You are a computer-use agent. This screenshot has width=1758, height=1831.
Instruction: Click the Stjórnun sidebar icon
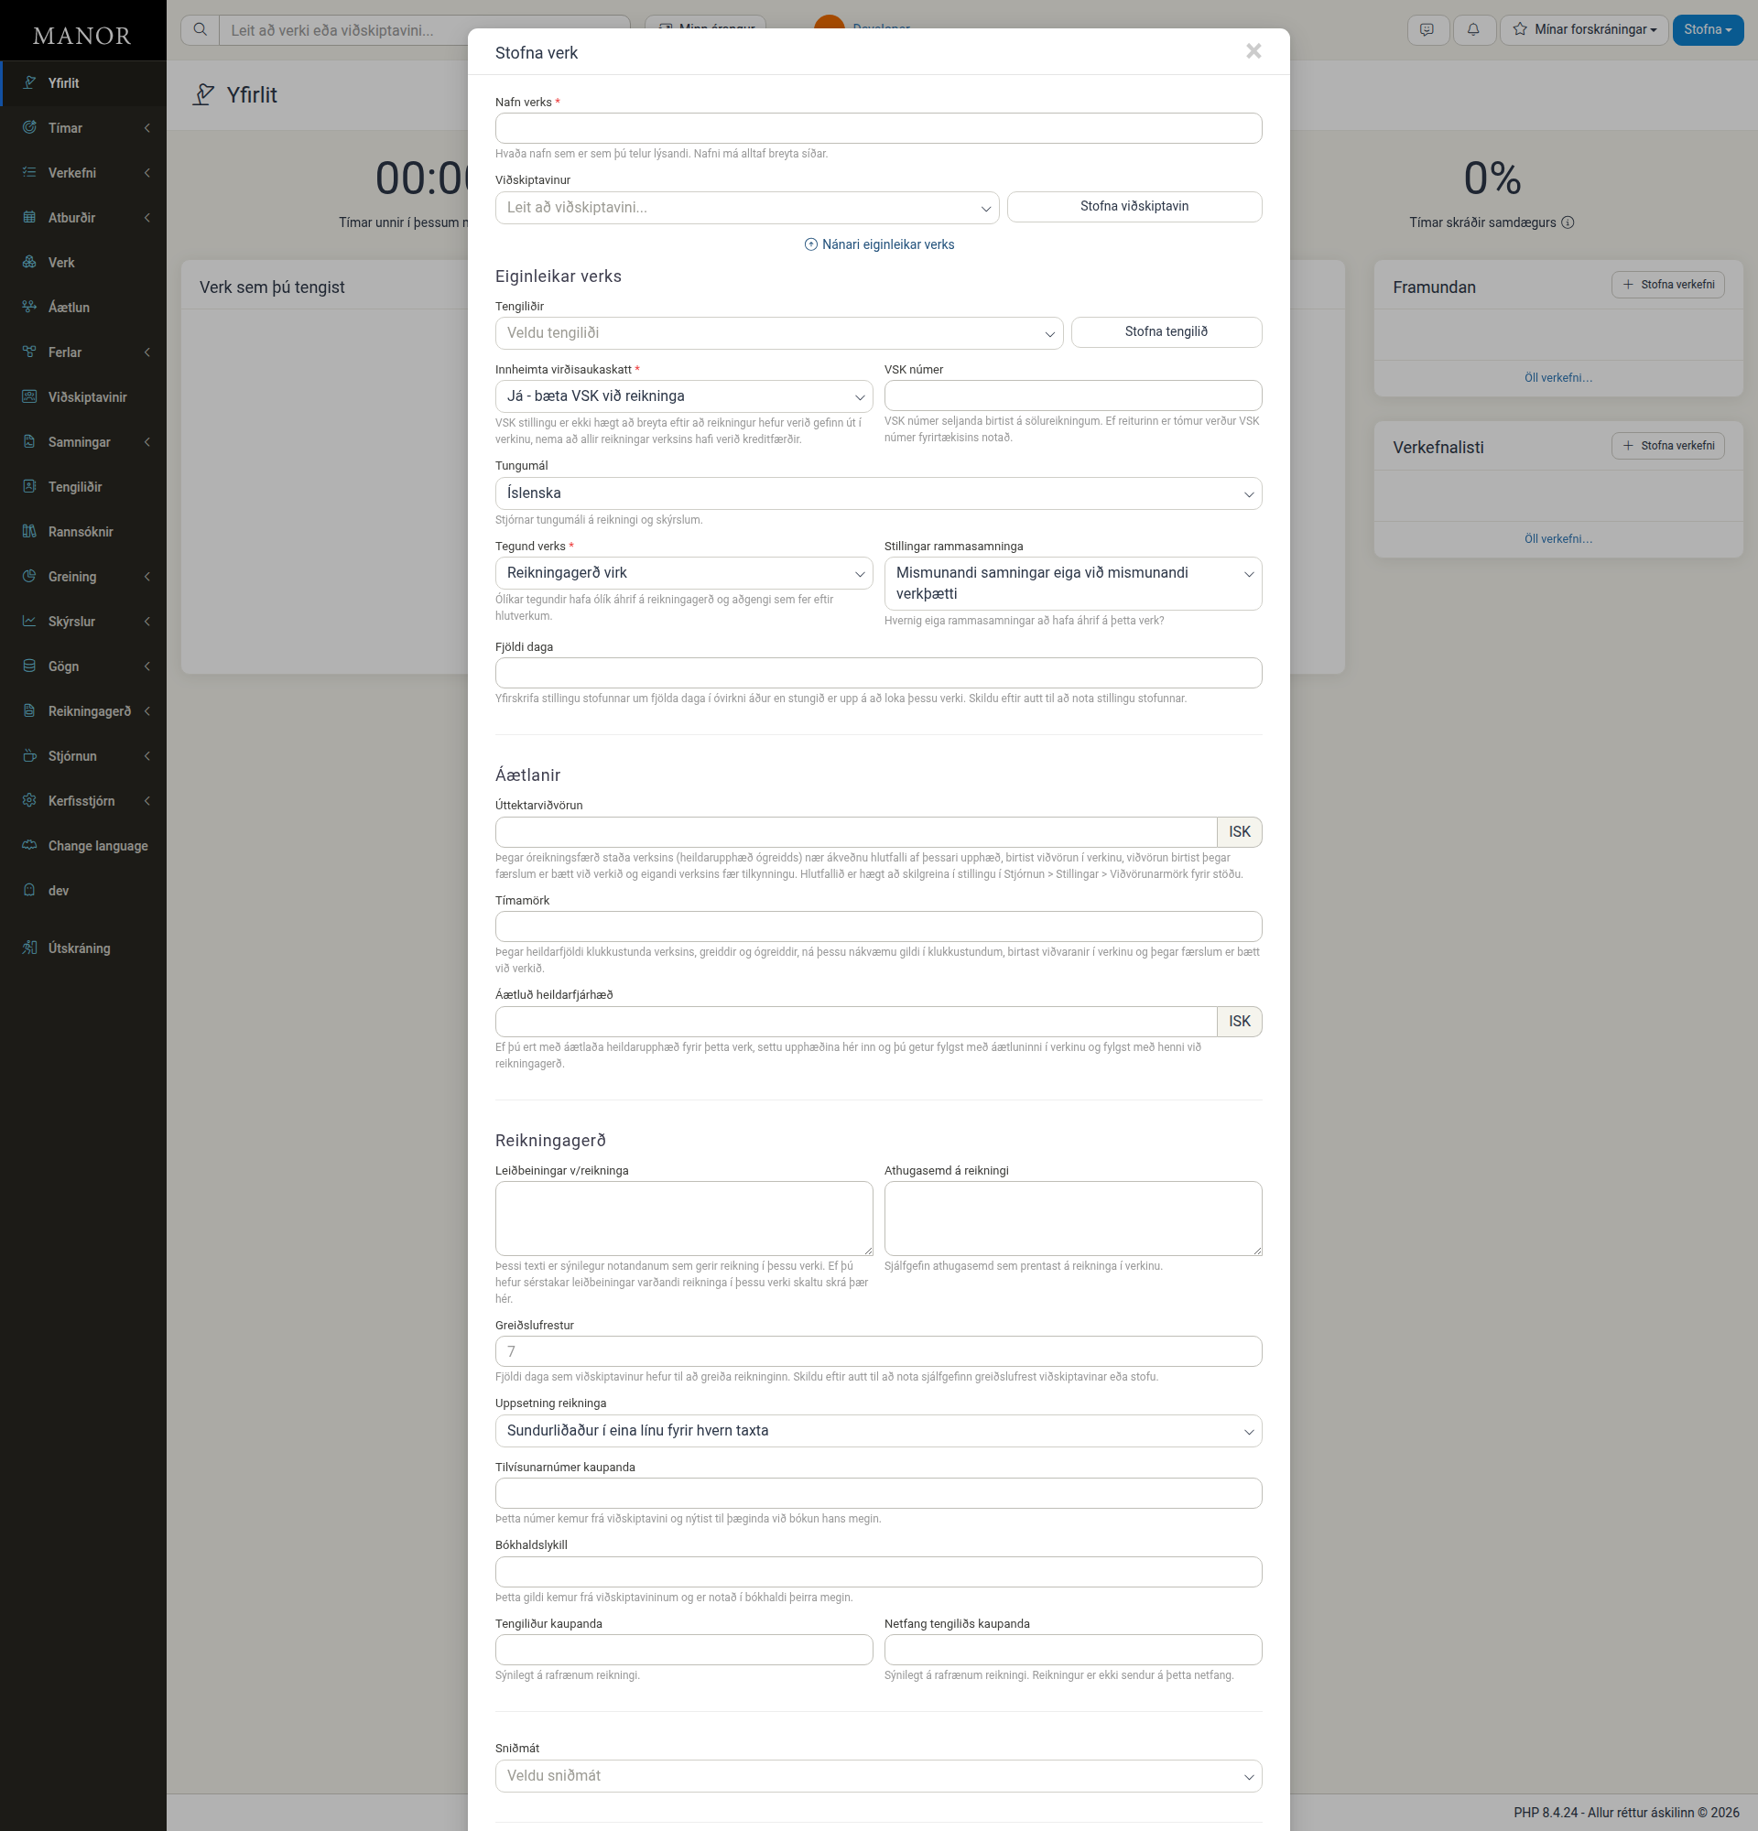coord(30,756)
